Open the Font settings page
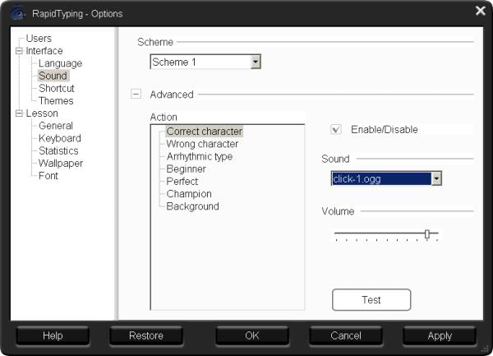This screenshot has width=493, height=356. pyautogui.click(x=48, y=176)
